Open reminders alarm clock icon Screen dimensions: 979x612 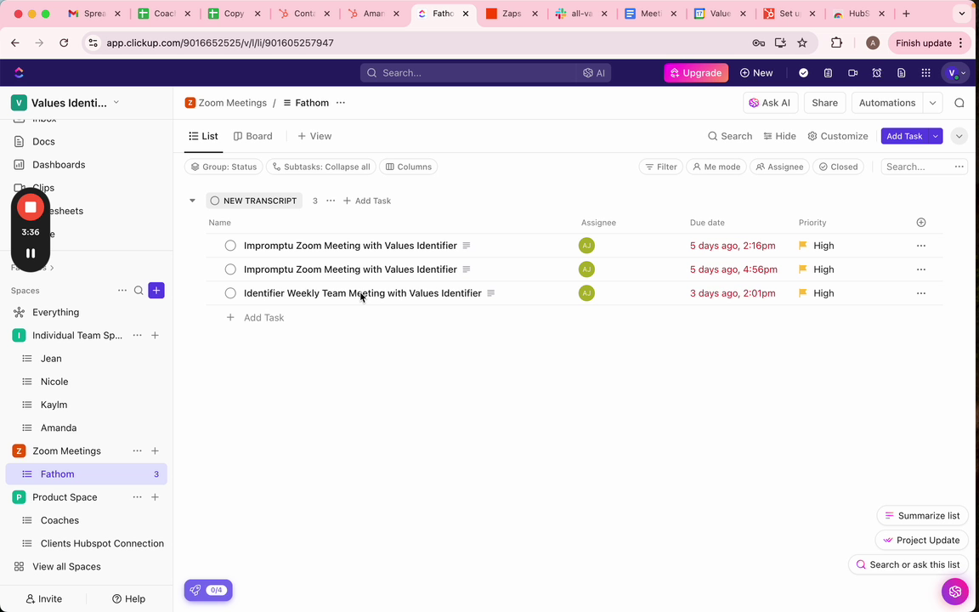pos(877,73)
